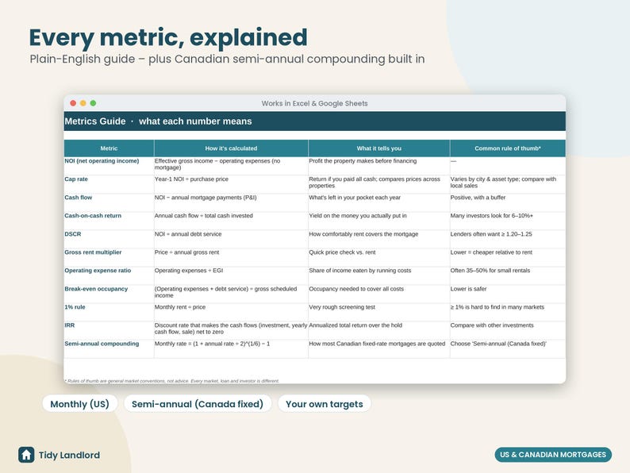Click the What it tells you header
The width and height of the screenshot is (630, 473).
coord(379,148)
